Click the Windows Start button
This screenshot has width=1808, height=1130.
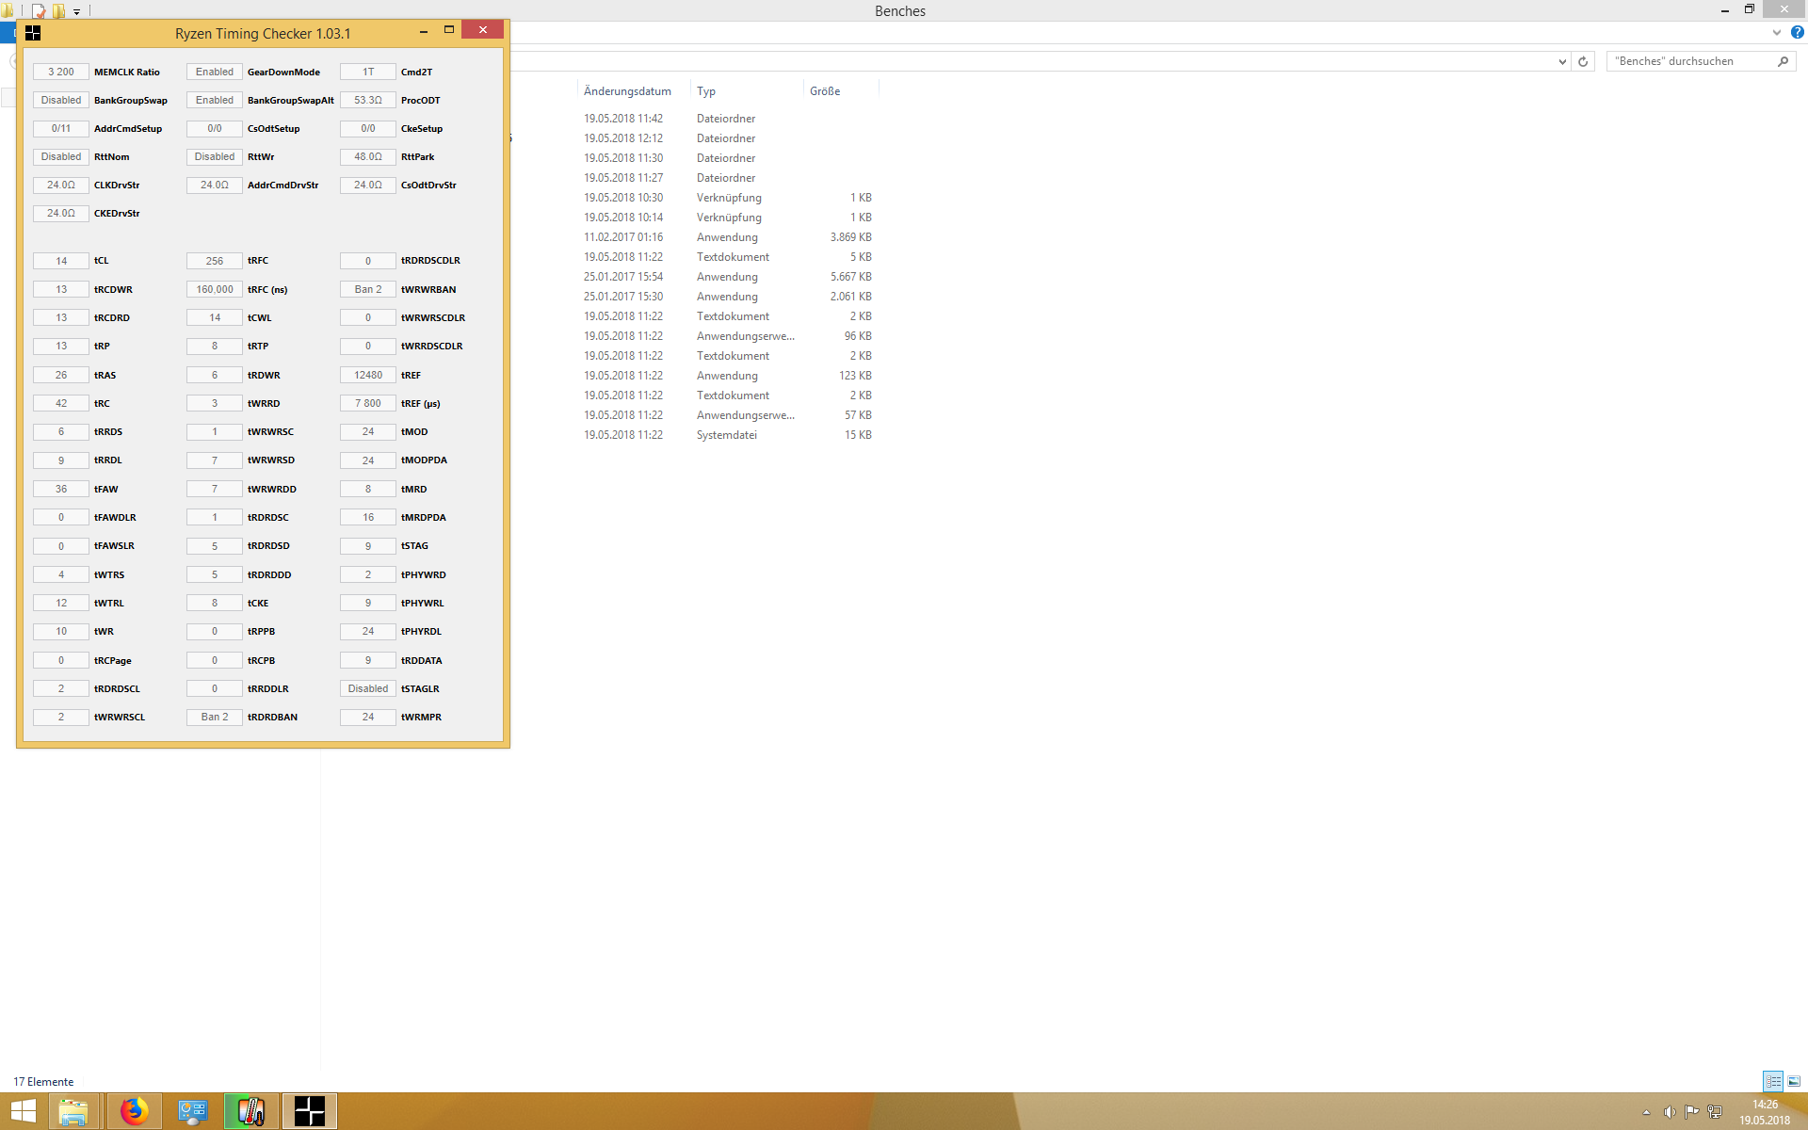coord(23,1111)
